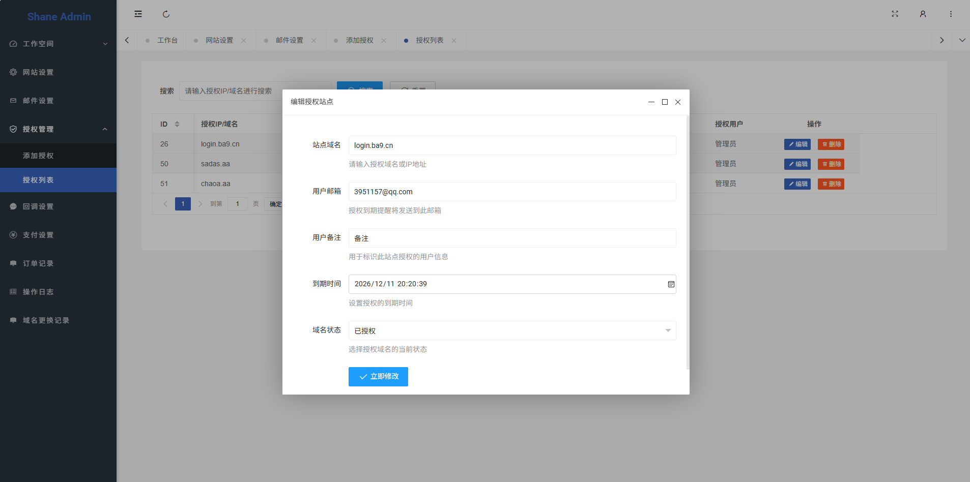
Task: Click the 站点域名 input field
Action: click(512, 145)
